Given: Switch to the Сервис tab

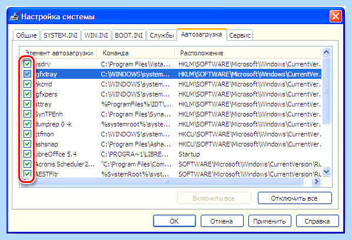Looking at the screenshot, I should click(240, 35).
